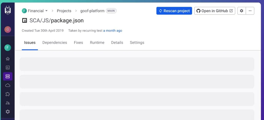Viewport: 264px width, 120px height.
Task: Click the G user avatar in sidebar
Action: pyautogui.click(x=8, y=29)
